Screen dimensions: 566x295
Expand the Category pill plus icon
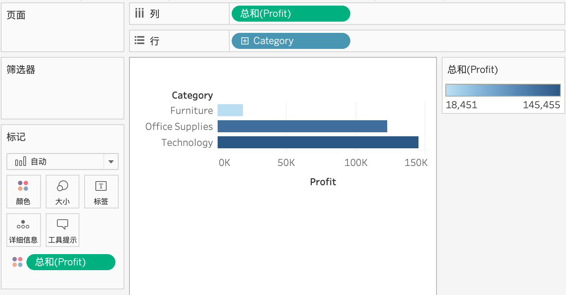click(x=245, y=41)
